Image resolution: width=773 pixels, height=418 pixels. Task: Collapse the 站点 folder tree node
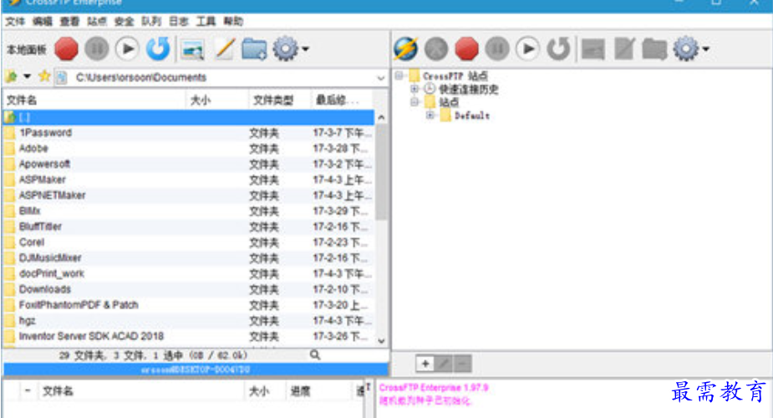(414, 102)
